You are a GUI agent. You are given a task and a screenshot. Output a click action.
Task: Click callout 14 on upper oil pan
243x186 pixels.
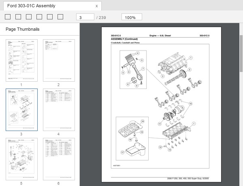(x=143, y=121)
